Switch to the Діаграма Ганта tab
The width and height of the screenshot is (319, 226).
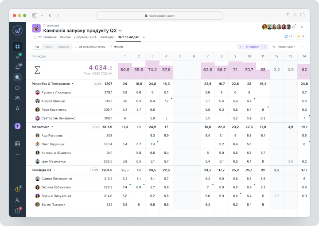[85, 37]
